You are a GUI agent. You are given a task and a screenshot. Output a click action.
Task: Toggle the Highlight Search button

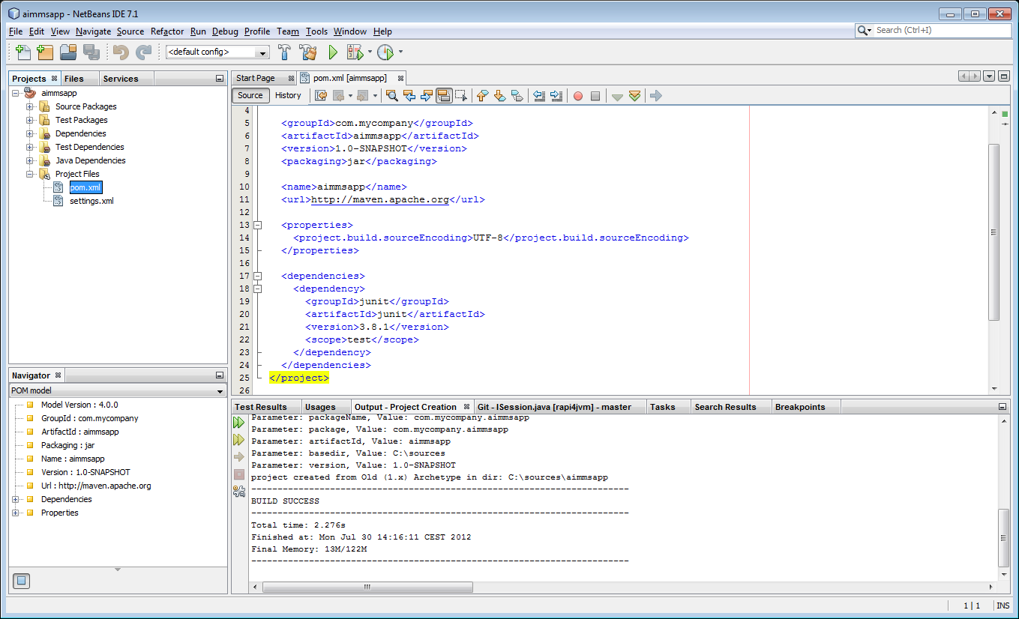[x=443, y=96]
